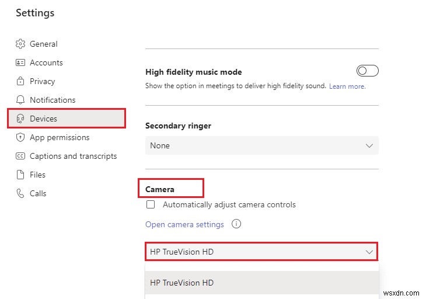Viewport: 426px width, 299px height.
Task: Toggle High fidelity music mode switch
Action: pos(368,71)
